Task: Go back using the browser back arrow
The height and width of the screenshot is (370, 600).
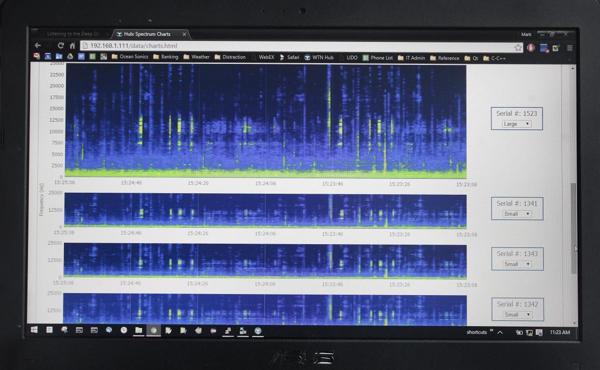Action: [x=37, y=45]
